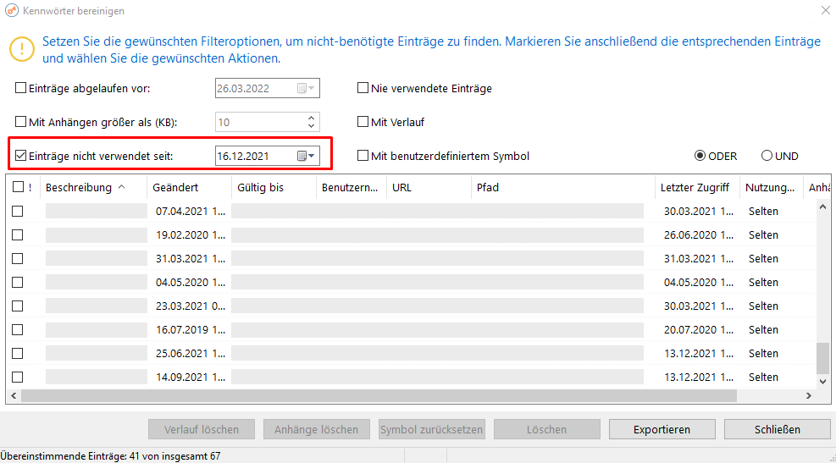Click last access cell '26.06.2020 1...'
The width and height of the screenshot is (836, 463).
699,235
